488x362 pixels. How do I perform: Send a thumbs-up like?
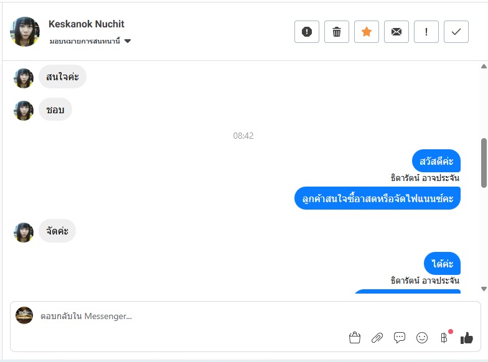pos(467,338)
